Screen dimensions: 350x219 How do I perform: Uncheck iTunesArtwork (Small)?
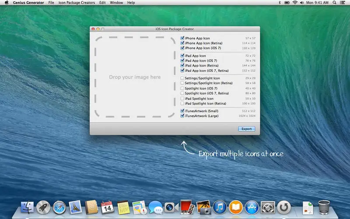182,111
